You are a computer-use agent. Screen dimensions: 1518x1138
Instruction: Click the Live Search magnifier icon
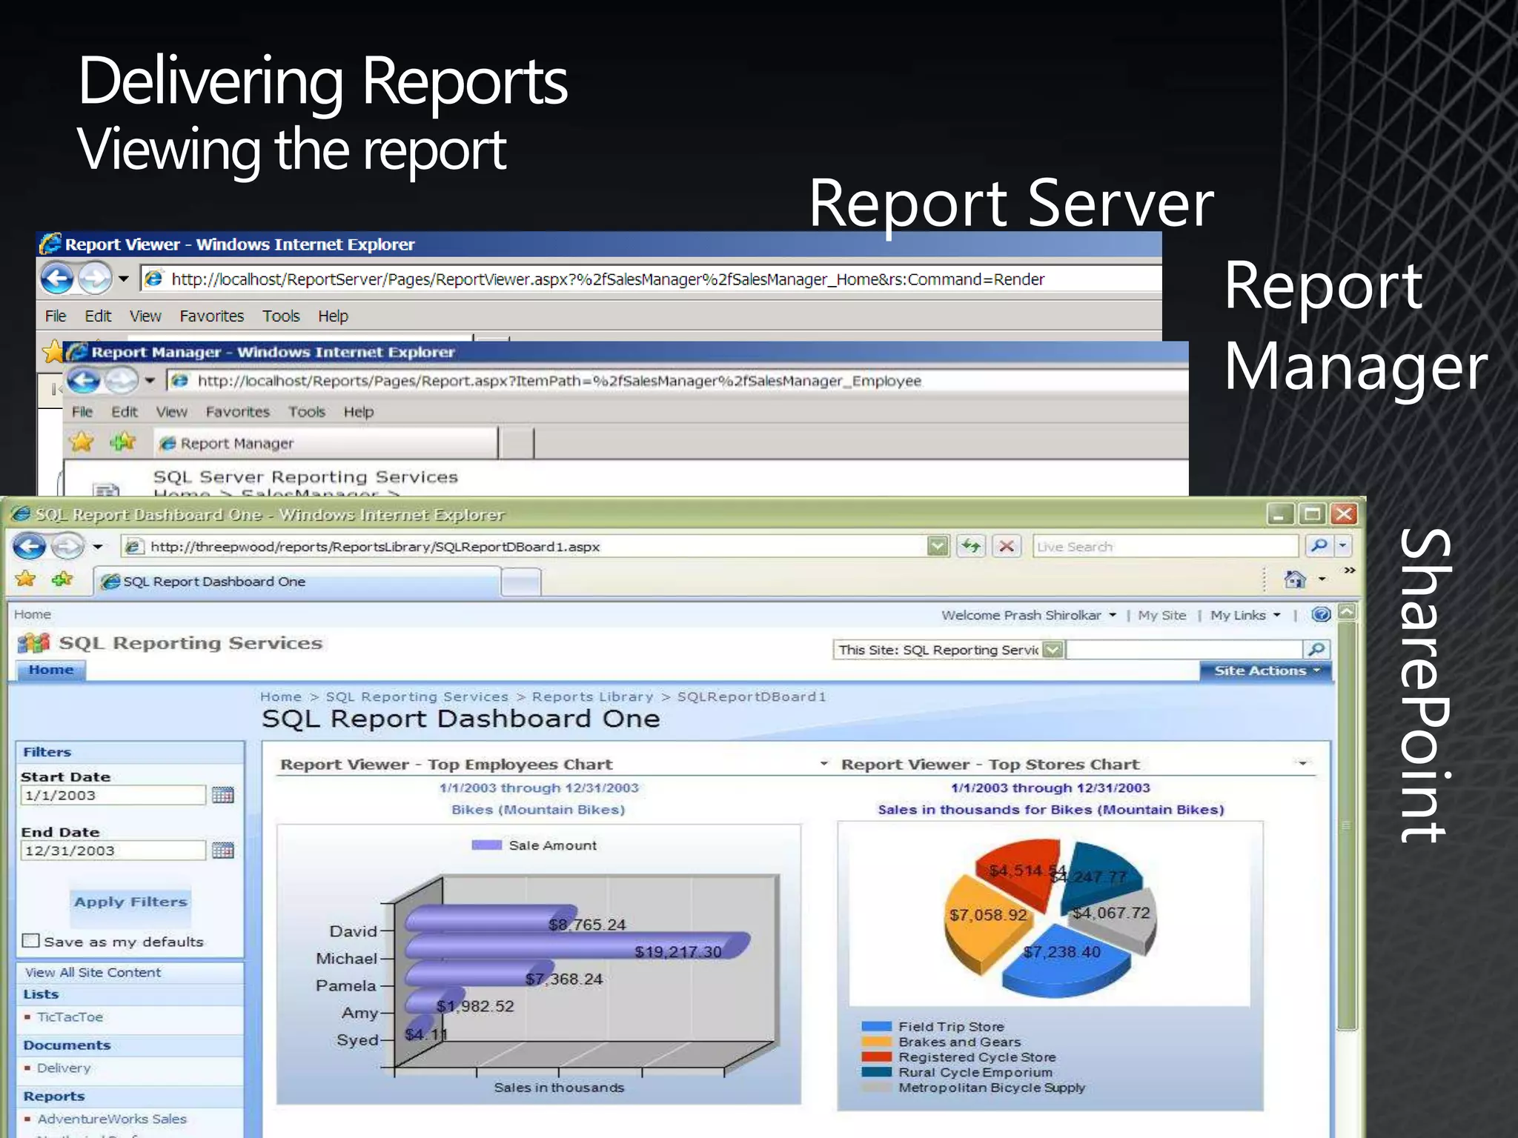coord(1319,546)
